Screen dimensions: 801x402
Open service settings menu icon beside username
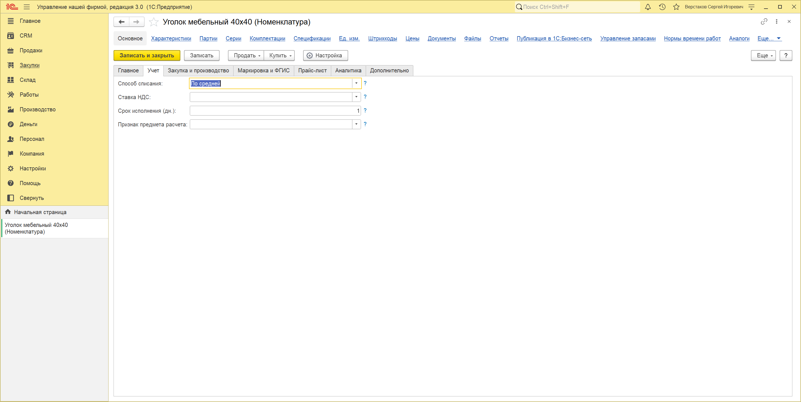751,7
